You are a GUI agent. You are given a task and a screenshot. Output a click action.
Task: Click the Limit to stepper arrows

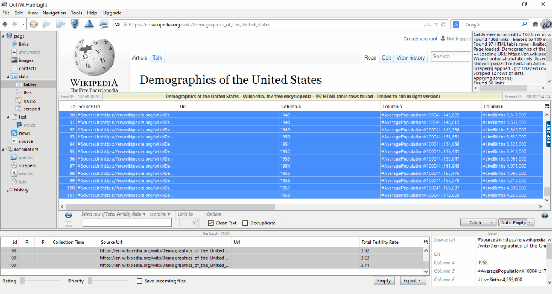click(x=198, y=223)
